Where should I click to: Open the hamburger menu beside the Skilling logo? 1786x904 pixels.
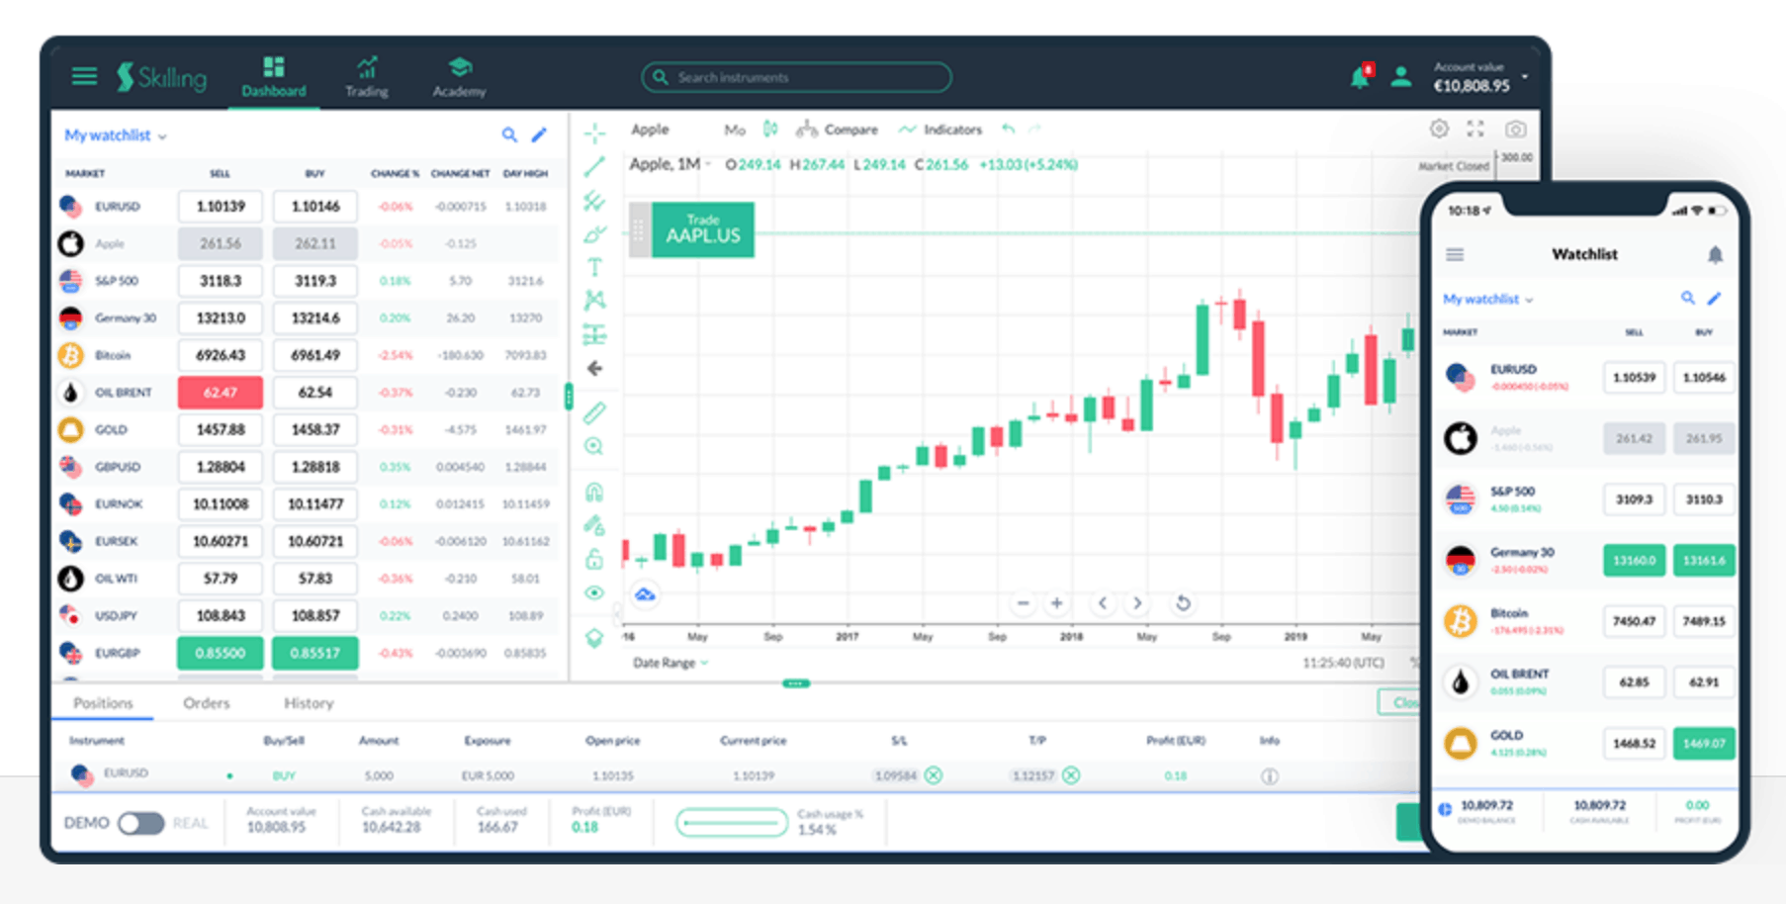click(x=84, y=76)
